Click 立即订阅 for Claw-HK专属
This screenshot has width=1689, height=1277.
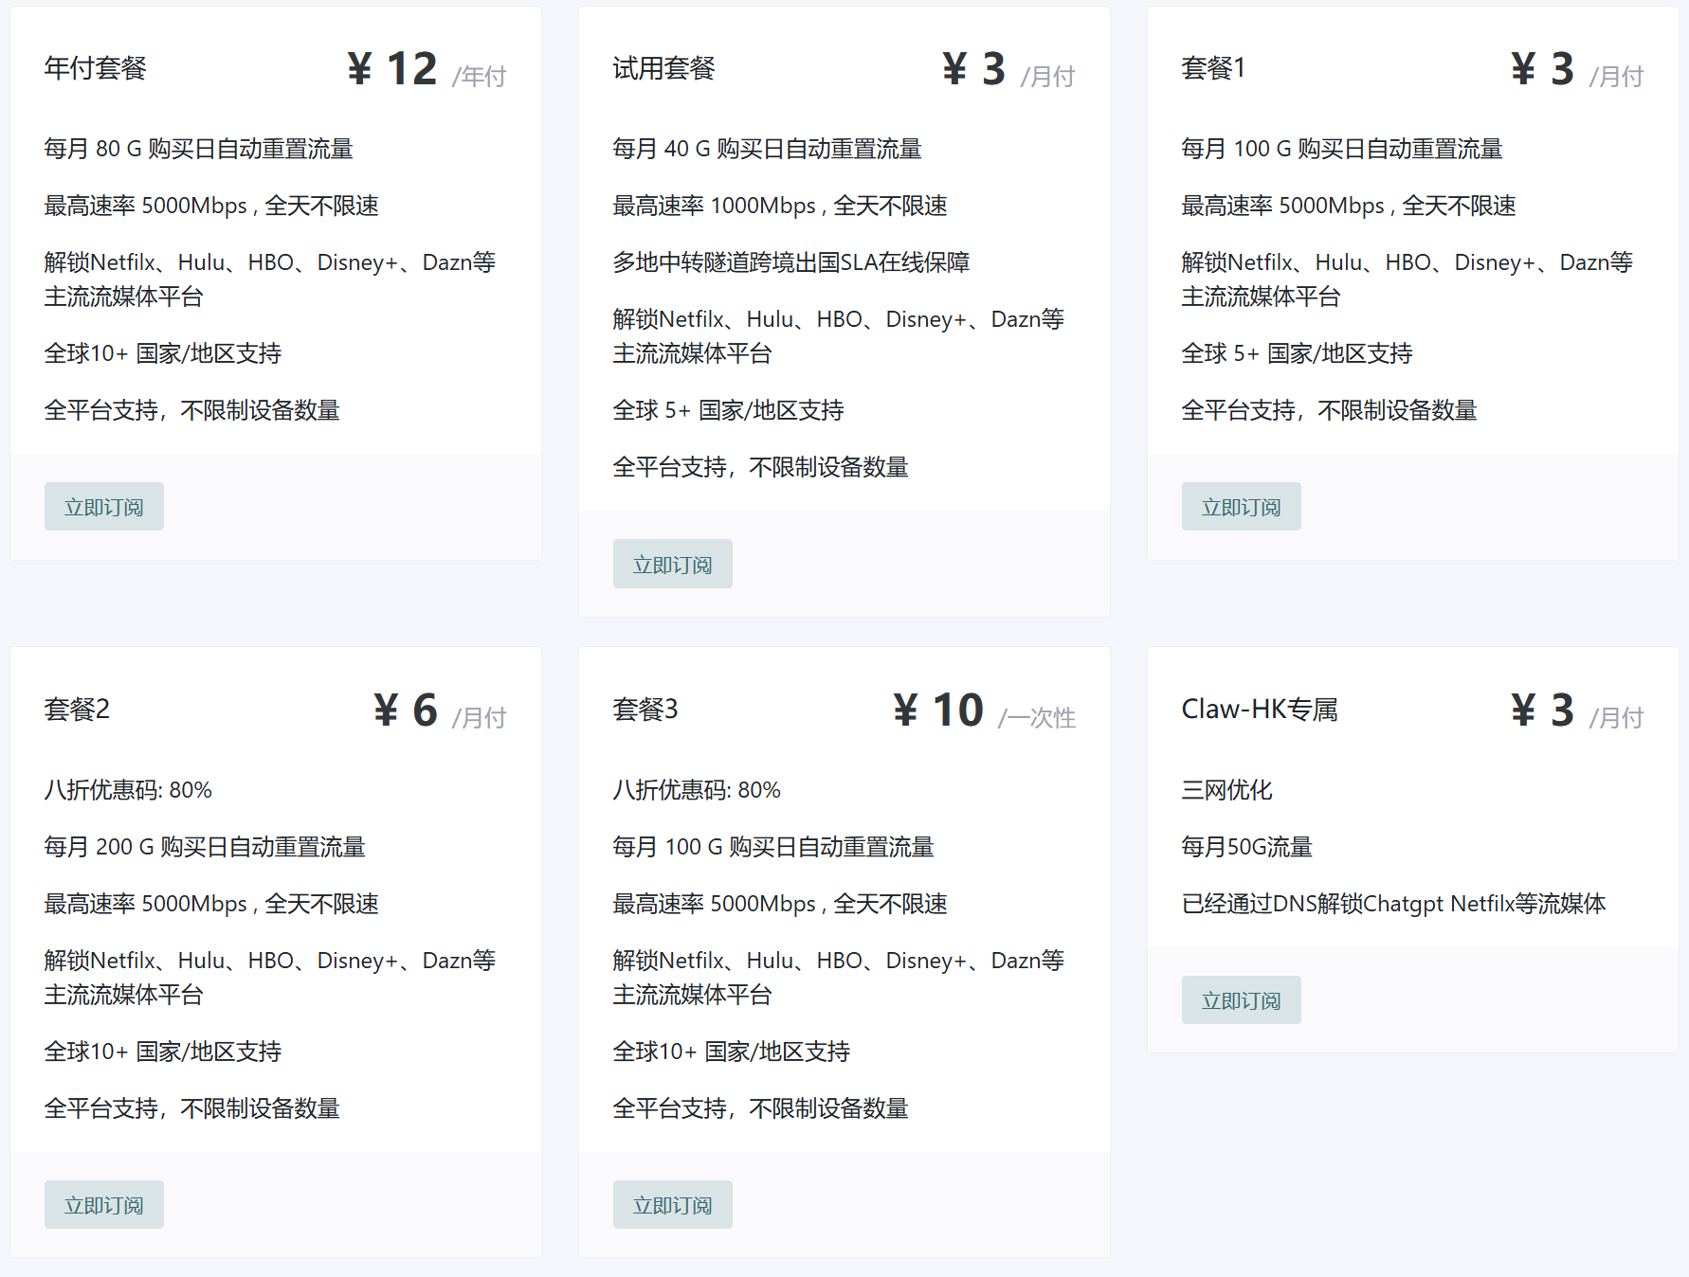click(x=1242, y=1000)
